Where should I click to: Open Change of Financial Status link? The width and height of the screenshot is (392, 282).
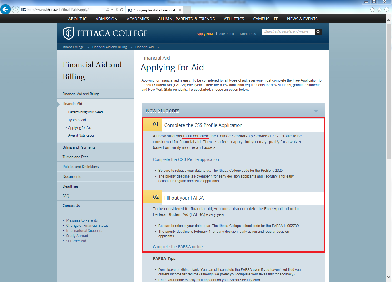point(87,226)
